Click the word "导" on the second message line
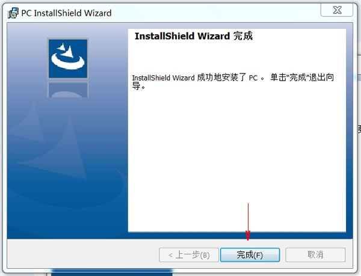 136,86
